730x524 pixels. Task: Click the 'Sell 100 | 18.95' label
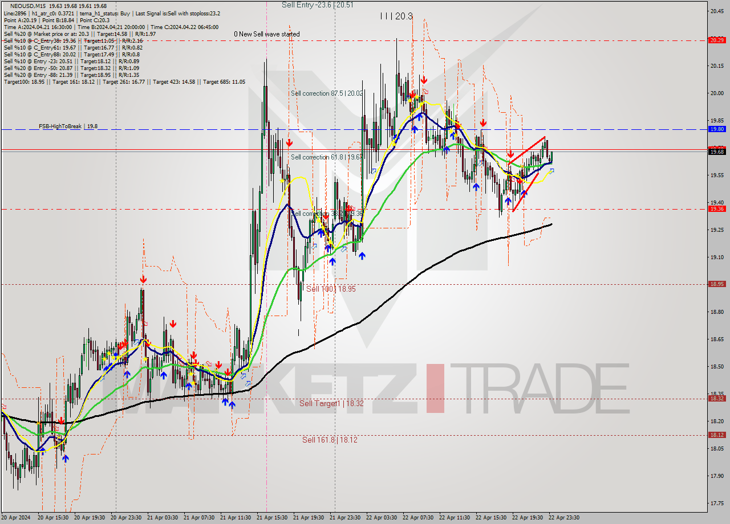(x=331, y=289)
